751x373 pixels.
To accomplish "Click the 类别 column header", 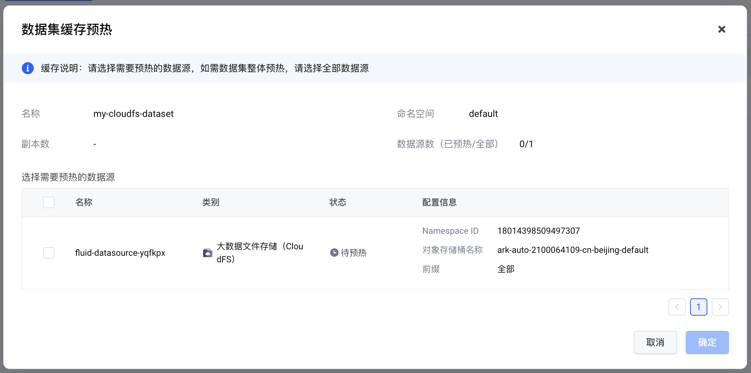I will click(211, 202).
